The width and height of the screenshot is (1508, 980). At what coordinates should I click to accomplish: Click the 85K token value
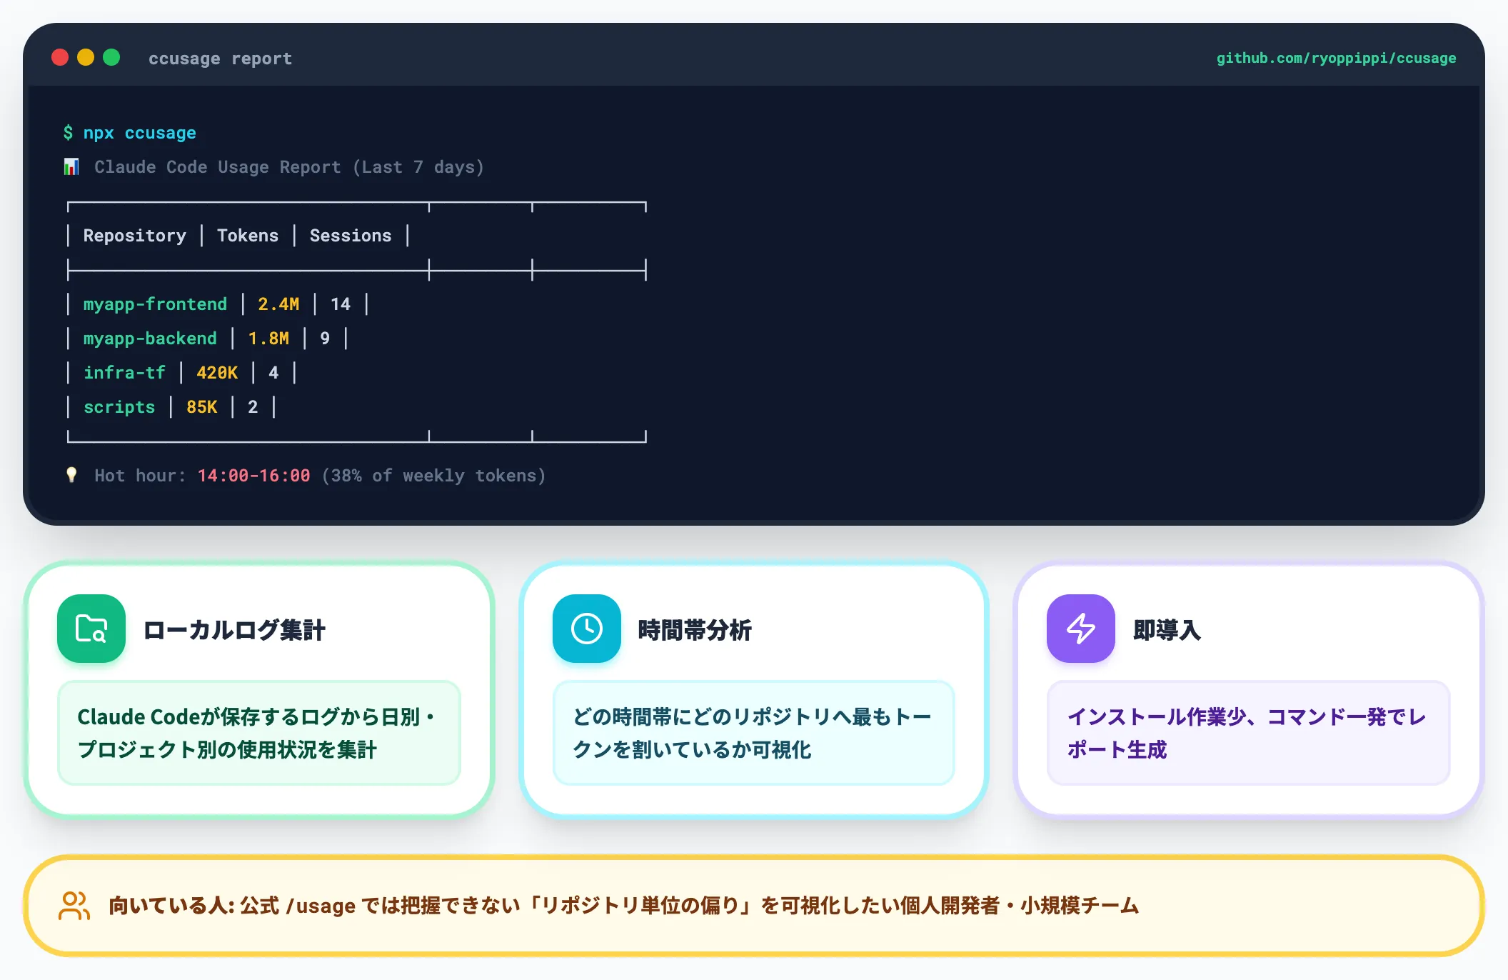[x=201, y=407]
